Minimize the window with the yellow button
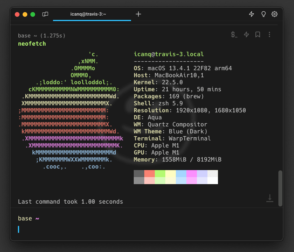294x252 pixels. pyautogui.click(x=25, y=14)
